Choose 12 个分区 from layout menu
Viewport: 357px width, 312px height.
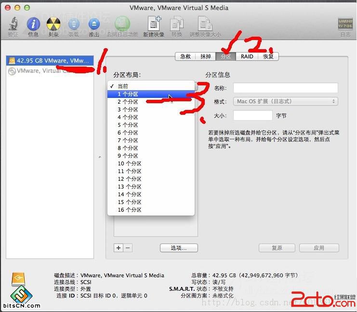tap(151, 179)
